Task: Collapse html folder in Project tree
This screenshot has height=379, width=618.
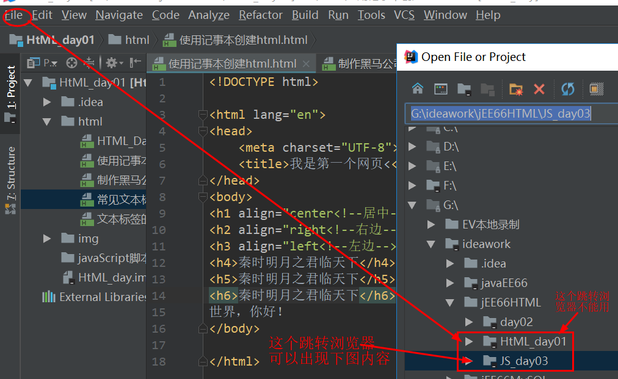Action: (47, 121)
